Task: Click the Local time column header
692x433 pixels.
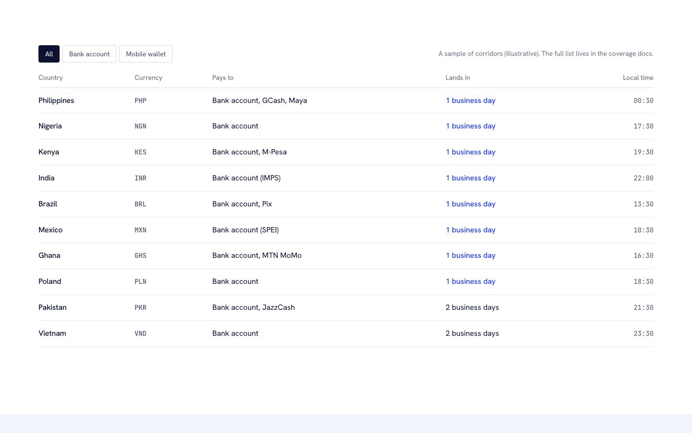Action: (x=638, y=77)
